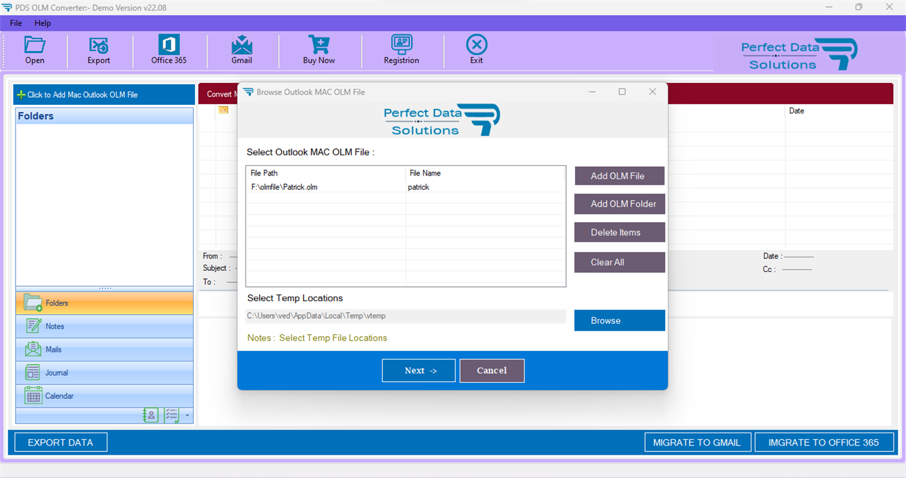The width and height of the screenshot is (906, 478).
Task: Click the Office 365 migration icon
Action: [168, 50]
